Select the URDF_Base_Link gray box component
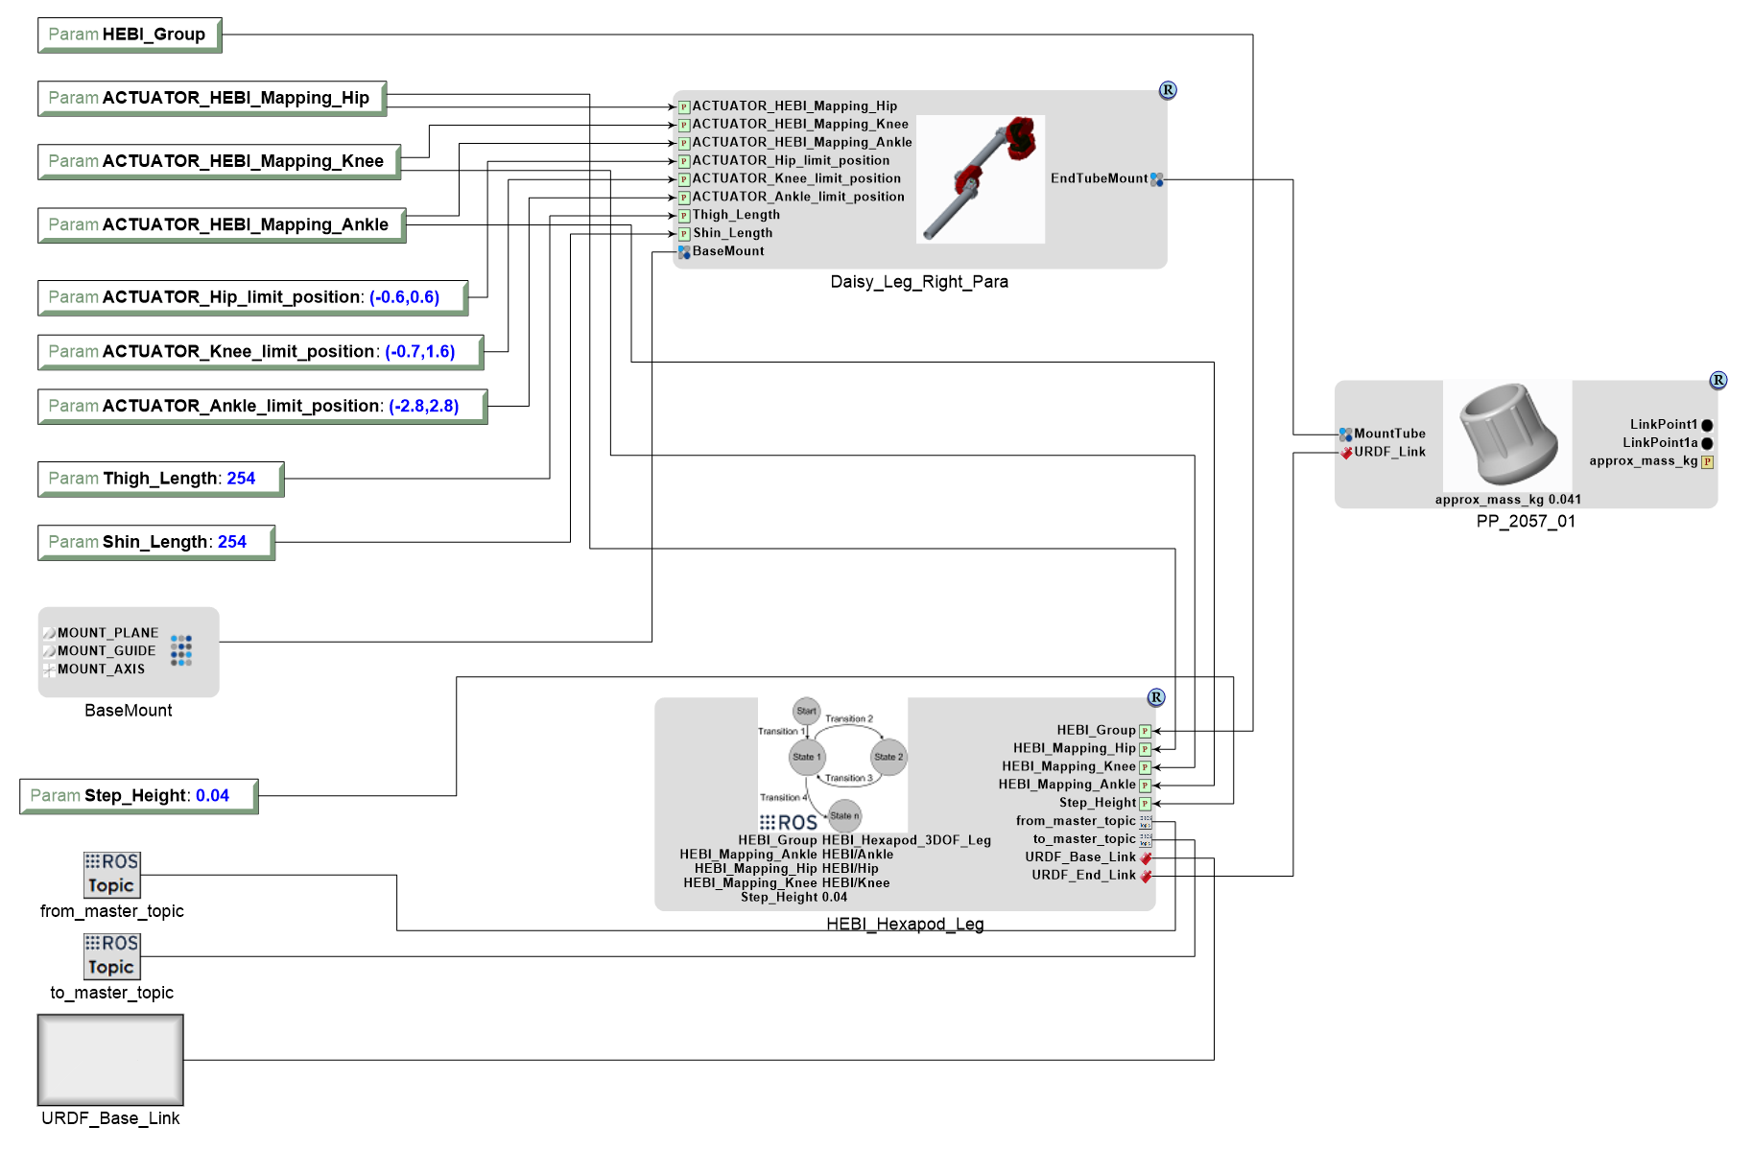The height and width of the screenshot is (1150, 1753). pos(110,1060)
